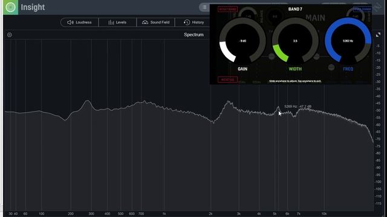The width and height of the screenshot is (387, 217).
Task: Click the -115 dB scale label
Action: coord(378,204)
